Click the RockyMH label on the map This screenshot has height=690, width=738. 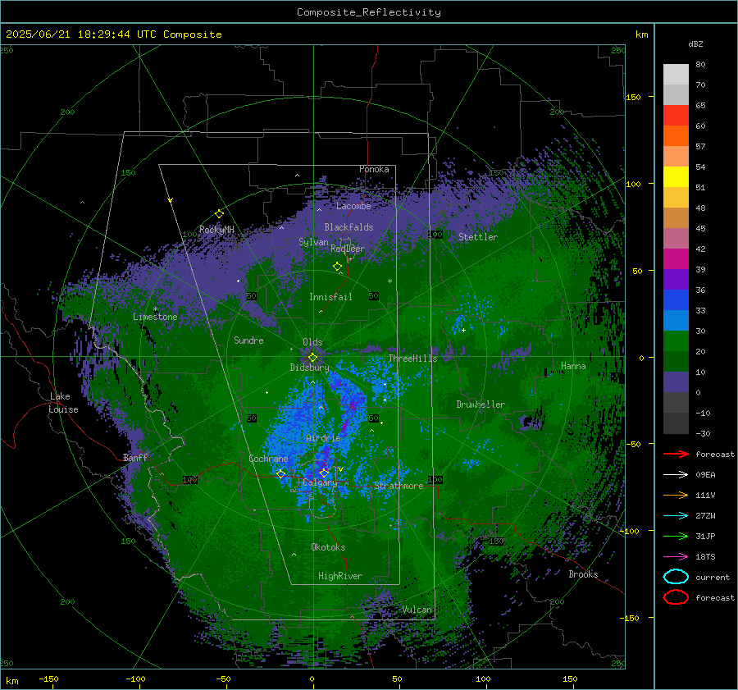pyautogui.click(x=216, y=230)
